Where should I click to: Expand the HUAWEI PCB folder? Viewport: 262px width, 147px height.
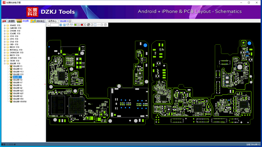click(x=5, y=25)
